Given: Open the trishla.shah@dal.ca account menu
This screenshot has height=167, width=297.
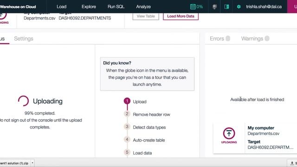Looking at the screenshot, I should pos(264,6).
